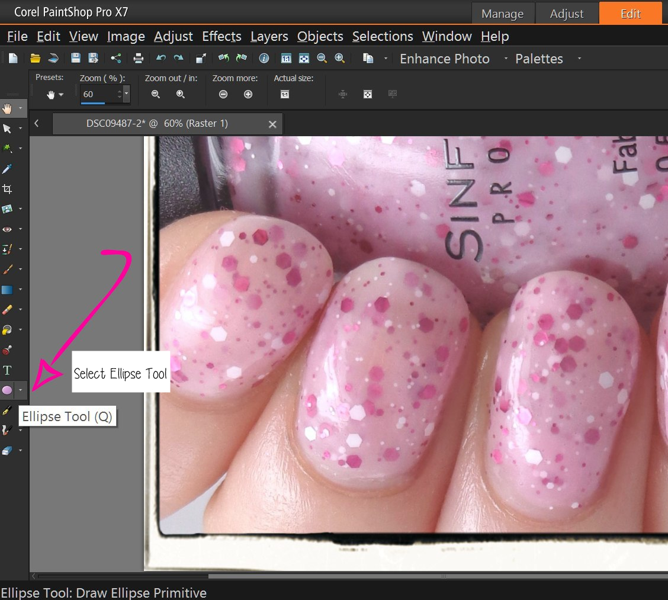Click the Zoom in magnifier icon

338,58
